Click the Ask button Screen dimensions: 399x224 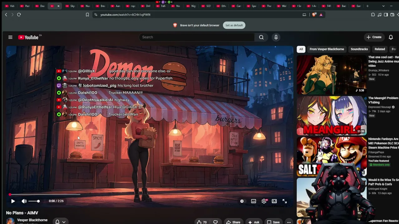[253, 222]
